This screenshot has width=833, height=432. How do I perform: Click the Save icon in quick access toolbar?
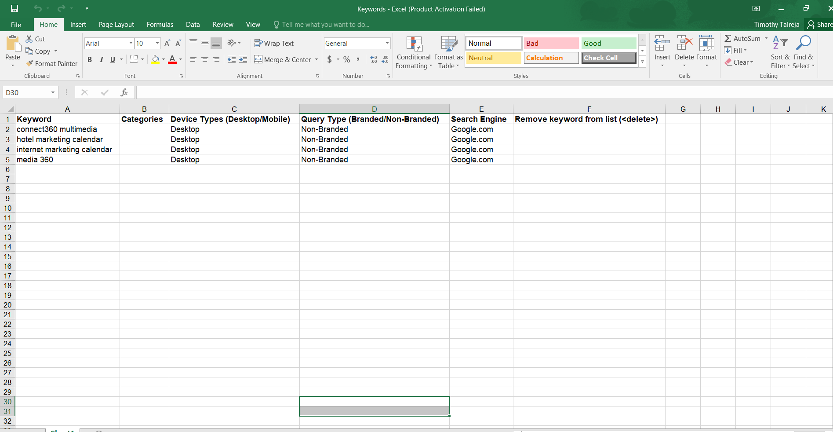(x=15, y=8)
